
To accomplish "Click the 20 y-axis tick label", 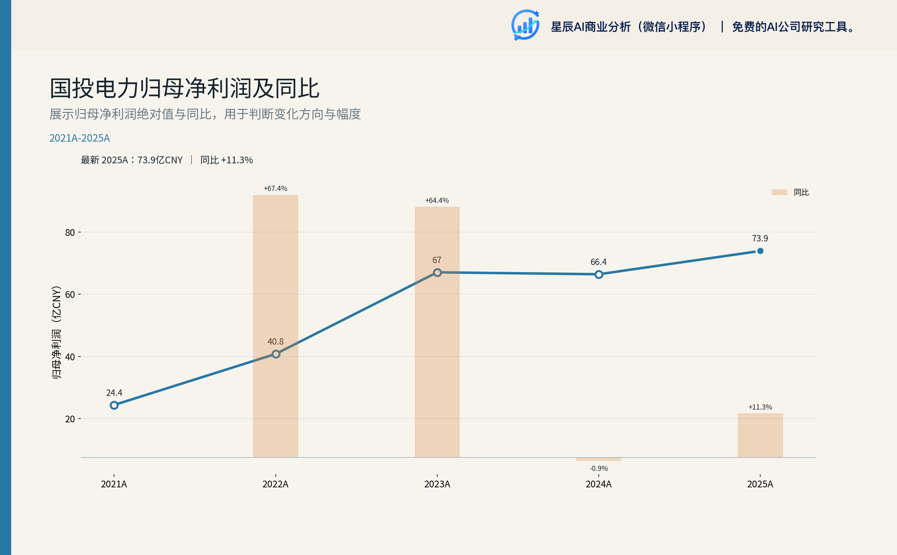I will point(70,419).
